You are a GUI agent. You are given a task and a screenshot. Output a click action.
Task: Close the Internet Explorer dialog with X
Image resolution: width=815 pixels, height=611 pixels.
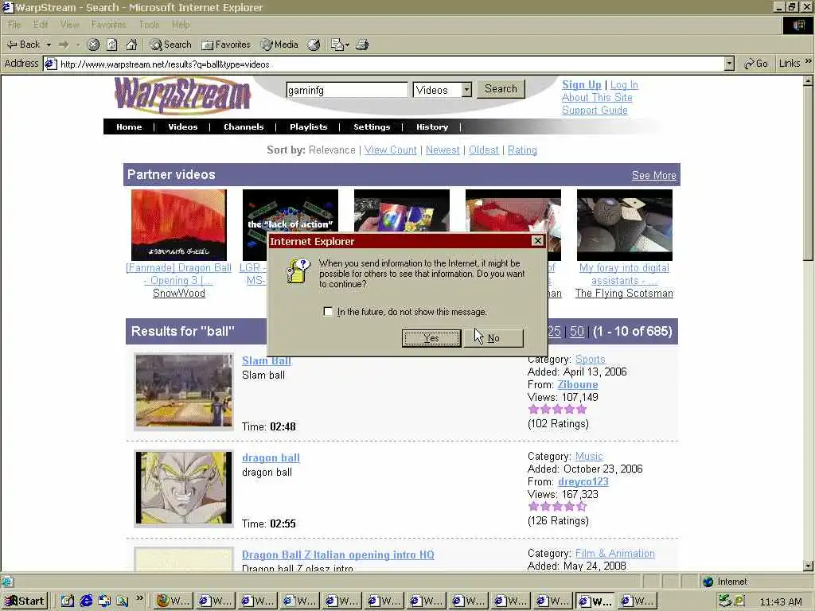537,240
